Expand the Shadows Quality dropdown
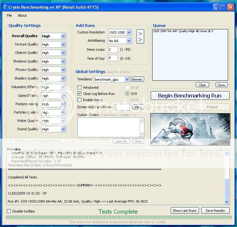Image resolution: width=237 pixels, height=227 pixels. pos(63,61)
